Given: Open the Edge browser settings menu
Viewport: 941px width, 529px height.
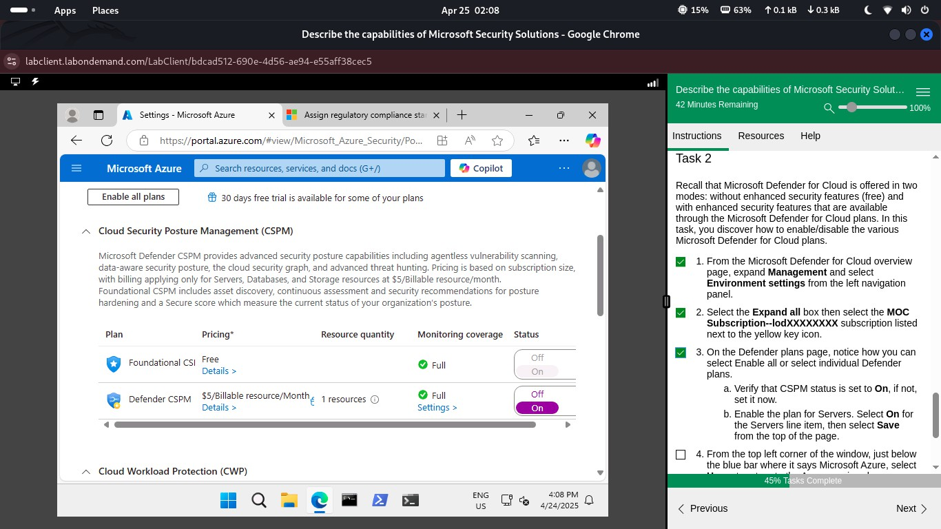Looking at the screenshot, I should 563,141.
